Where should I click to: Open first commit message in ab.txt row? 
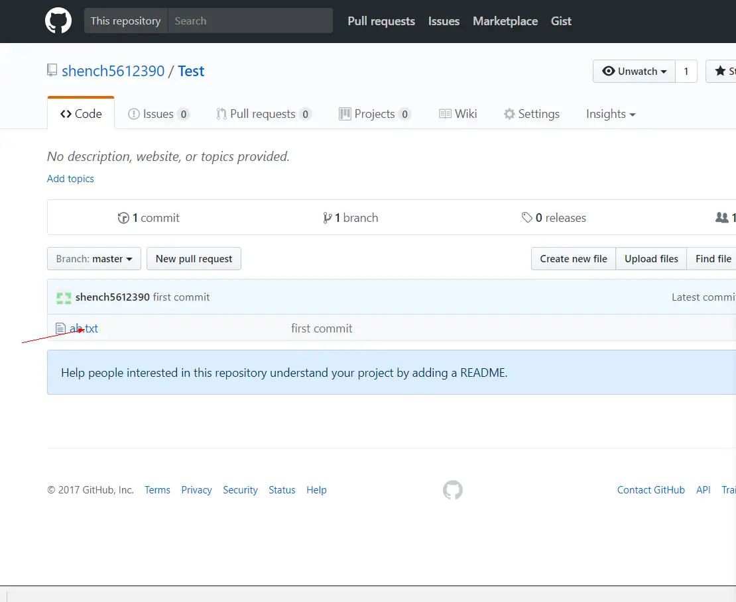322,328
